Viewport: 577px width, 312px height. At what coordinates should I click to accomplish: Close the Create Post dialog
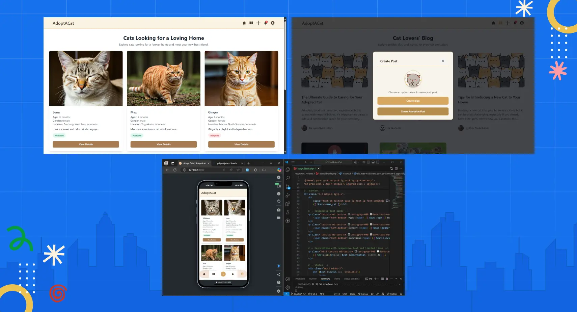(443, 61)
